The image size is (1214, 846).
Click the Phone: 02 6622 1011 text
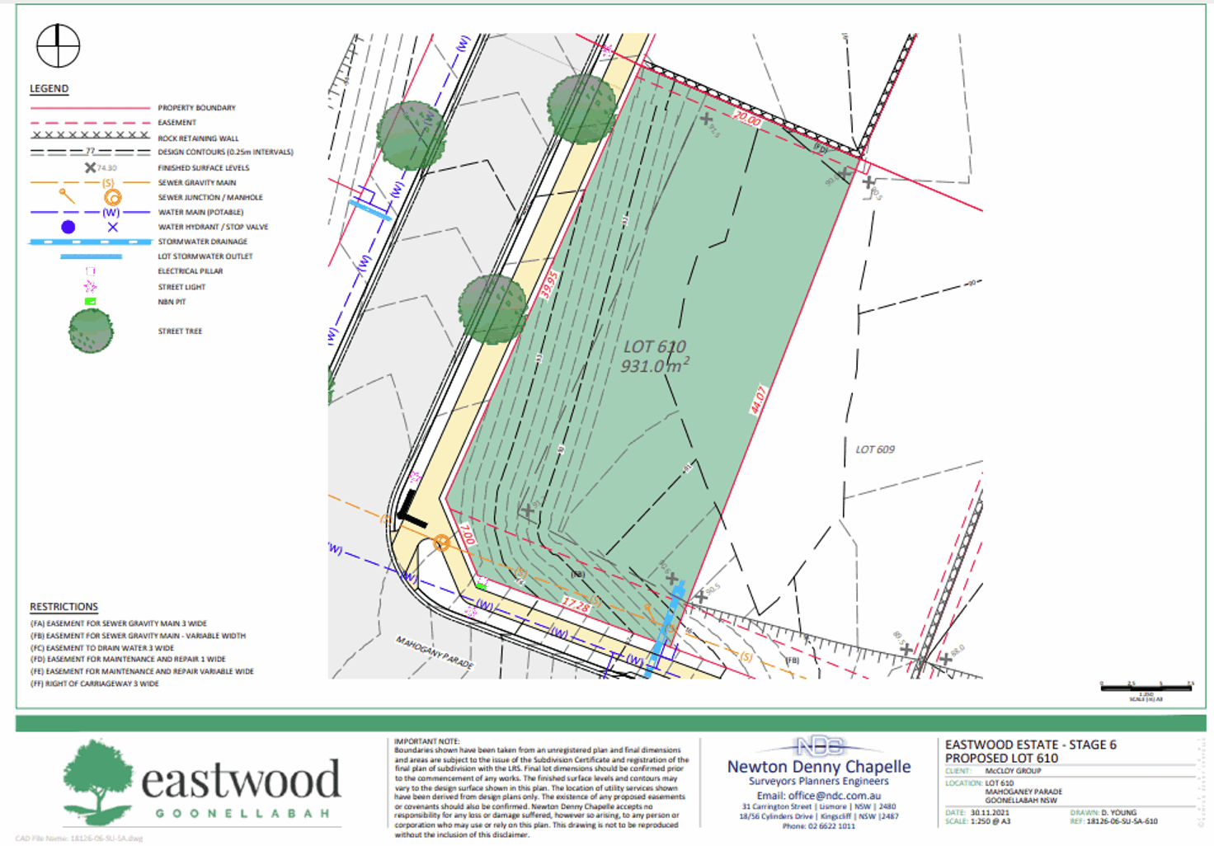pos(819,826)
